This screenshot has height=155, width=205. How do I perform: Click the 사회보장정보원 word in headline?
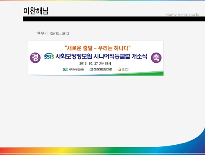coord(74,56)
